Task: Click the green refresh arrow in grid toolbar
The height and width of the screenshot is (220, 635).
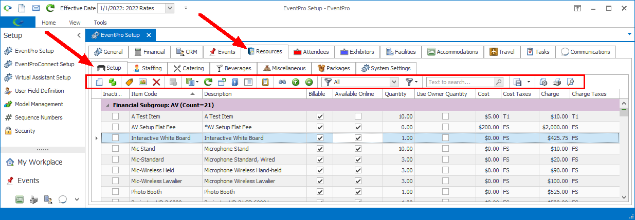Action: 208,82
